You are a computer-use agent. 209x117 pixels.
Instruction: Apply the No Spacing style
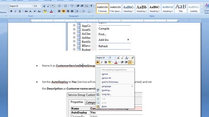(115, 8)
